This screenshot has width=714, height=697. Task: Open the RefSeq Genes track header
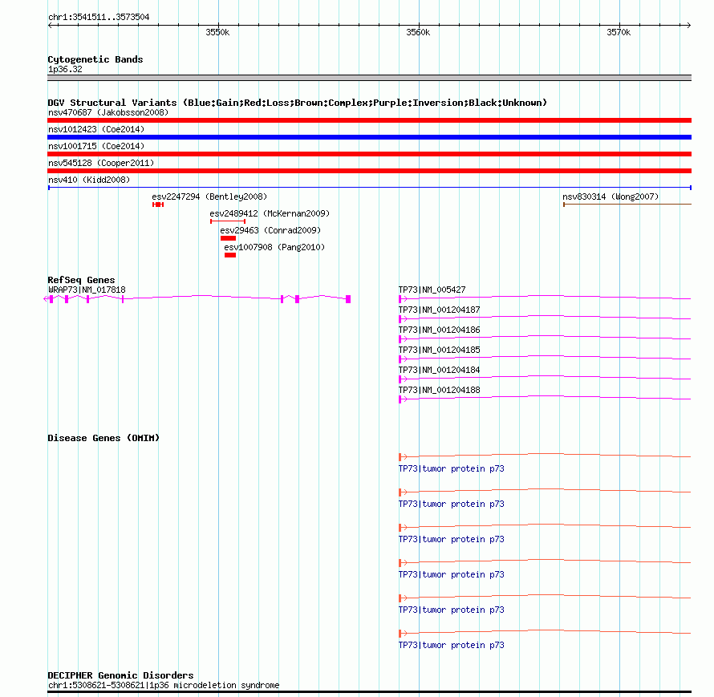pyautogui.click(x=81, y=280)
